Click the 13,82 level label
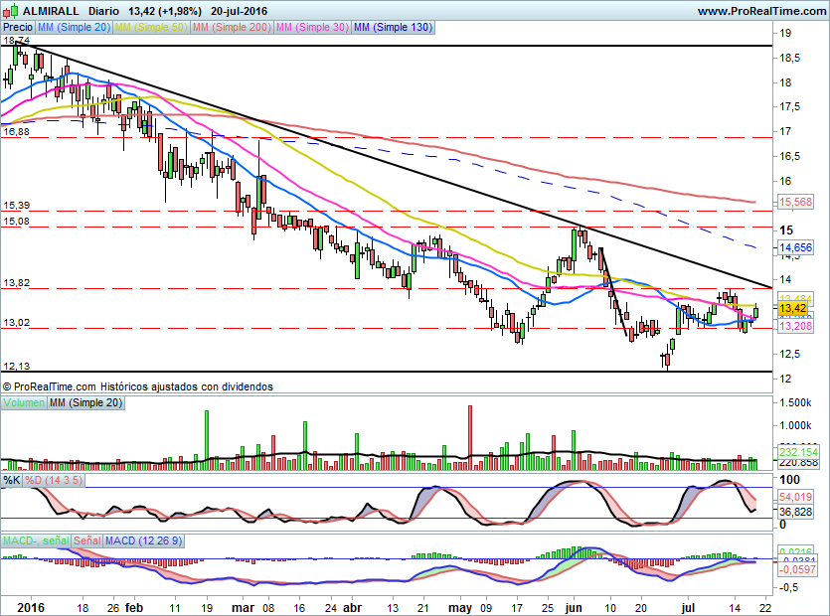Screen dimensions: 830x616 [x=17, y=283]
